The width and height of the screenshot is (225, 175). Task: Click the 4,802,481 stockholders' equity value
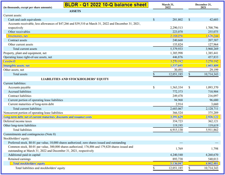pyautogui.click(x=212, y=163)
